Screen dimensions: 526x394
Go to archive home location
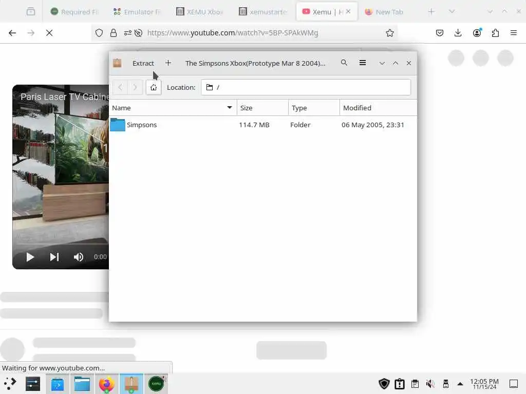point(154,87)
